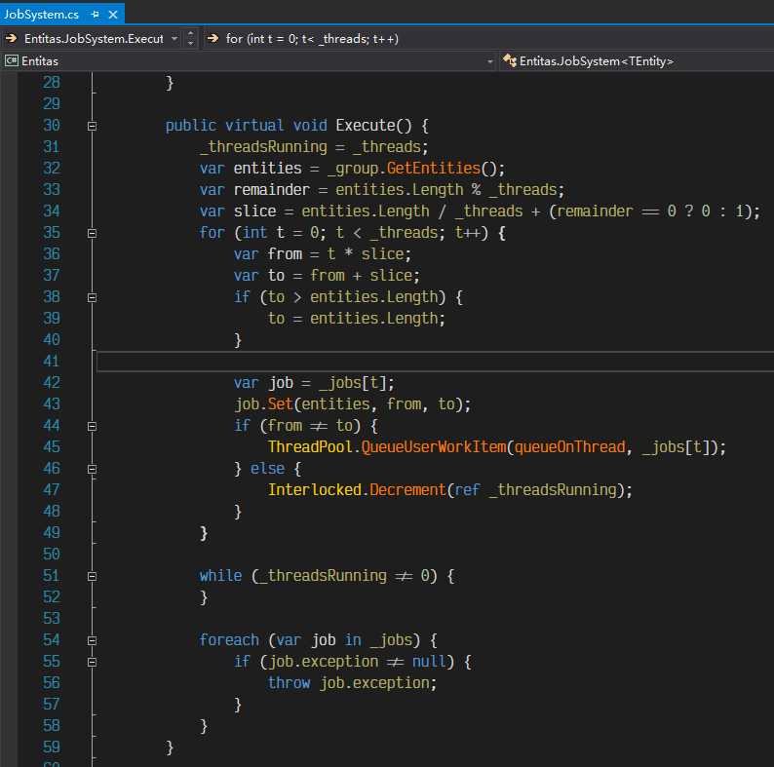Collapse the foreach loop at line 54
Screen dimensions: 774x767
(92, 640)
